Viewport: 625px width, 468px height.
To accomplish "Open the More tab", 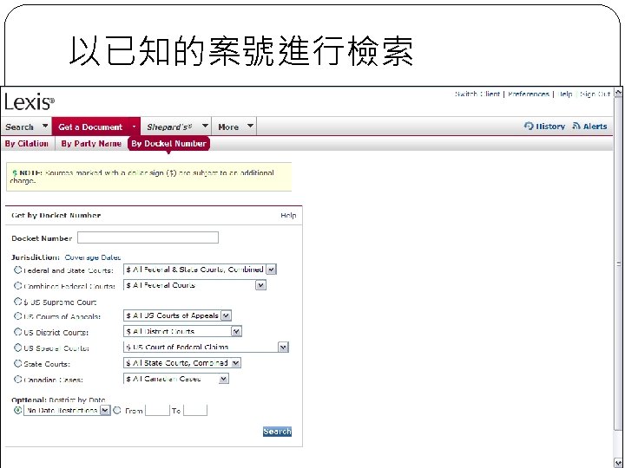I will 228,127.
